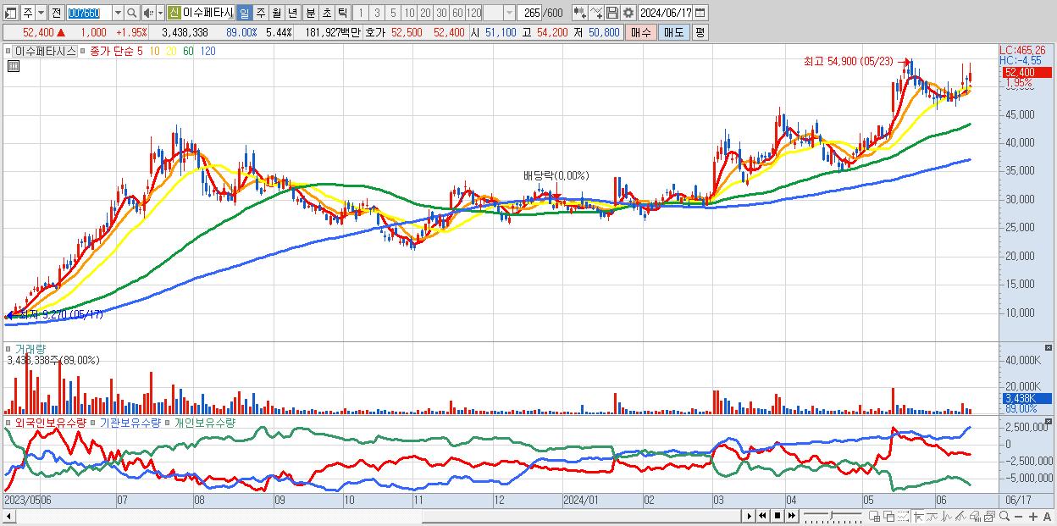Click the date field 2024/06/17
The width and height of the screenshot is (1057, 526).
(x=666, y=13)
